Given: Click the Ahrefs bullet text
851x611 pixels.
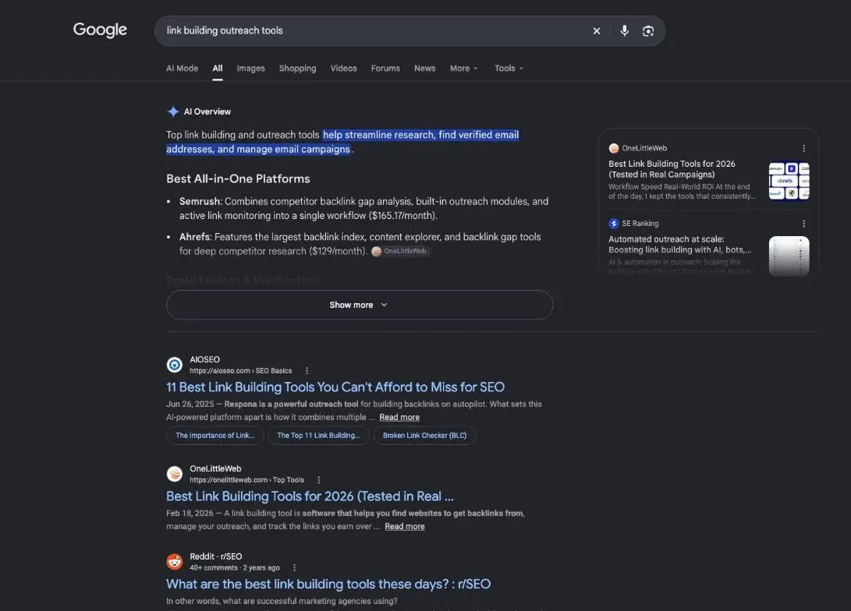Looking at the screenshot, I should click(360, 244).
